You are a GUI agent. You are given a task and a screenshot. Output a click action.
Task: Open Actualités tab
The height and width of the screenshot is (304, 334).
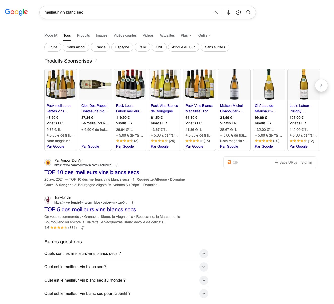point(167,35)
